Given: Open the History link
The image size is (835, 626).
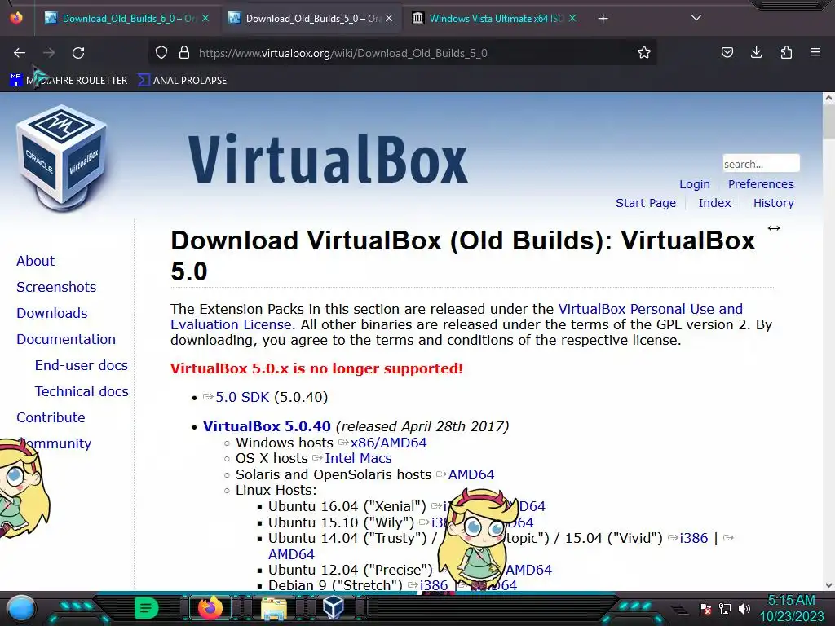Looking at the screenshot, I should tap(773, 203).
